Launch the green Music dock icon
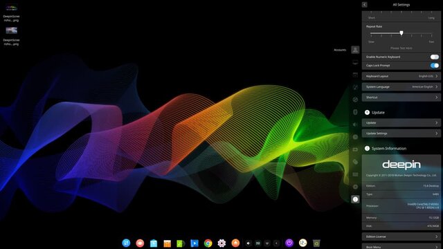This screenshot has height=249, width=443. pos(181,243)
